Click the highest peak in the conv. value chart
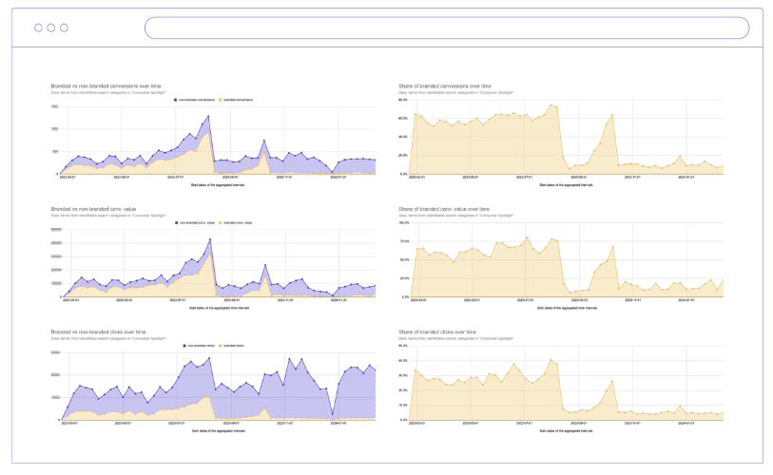The height and width of the screenshot is (475, 773). point(209,238)
